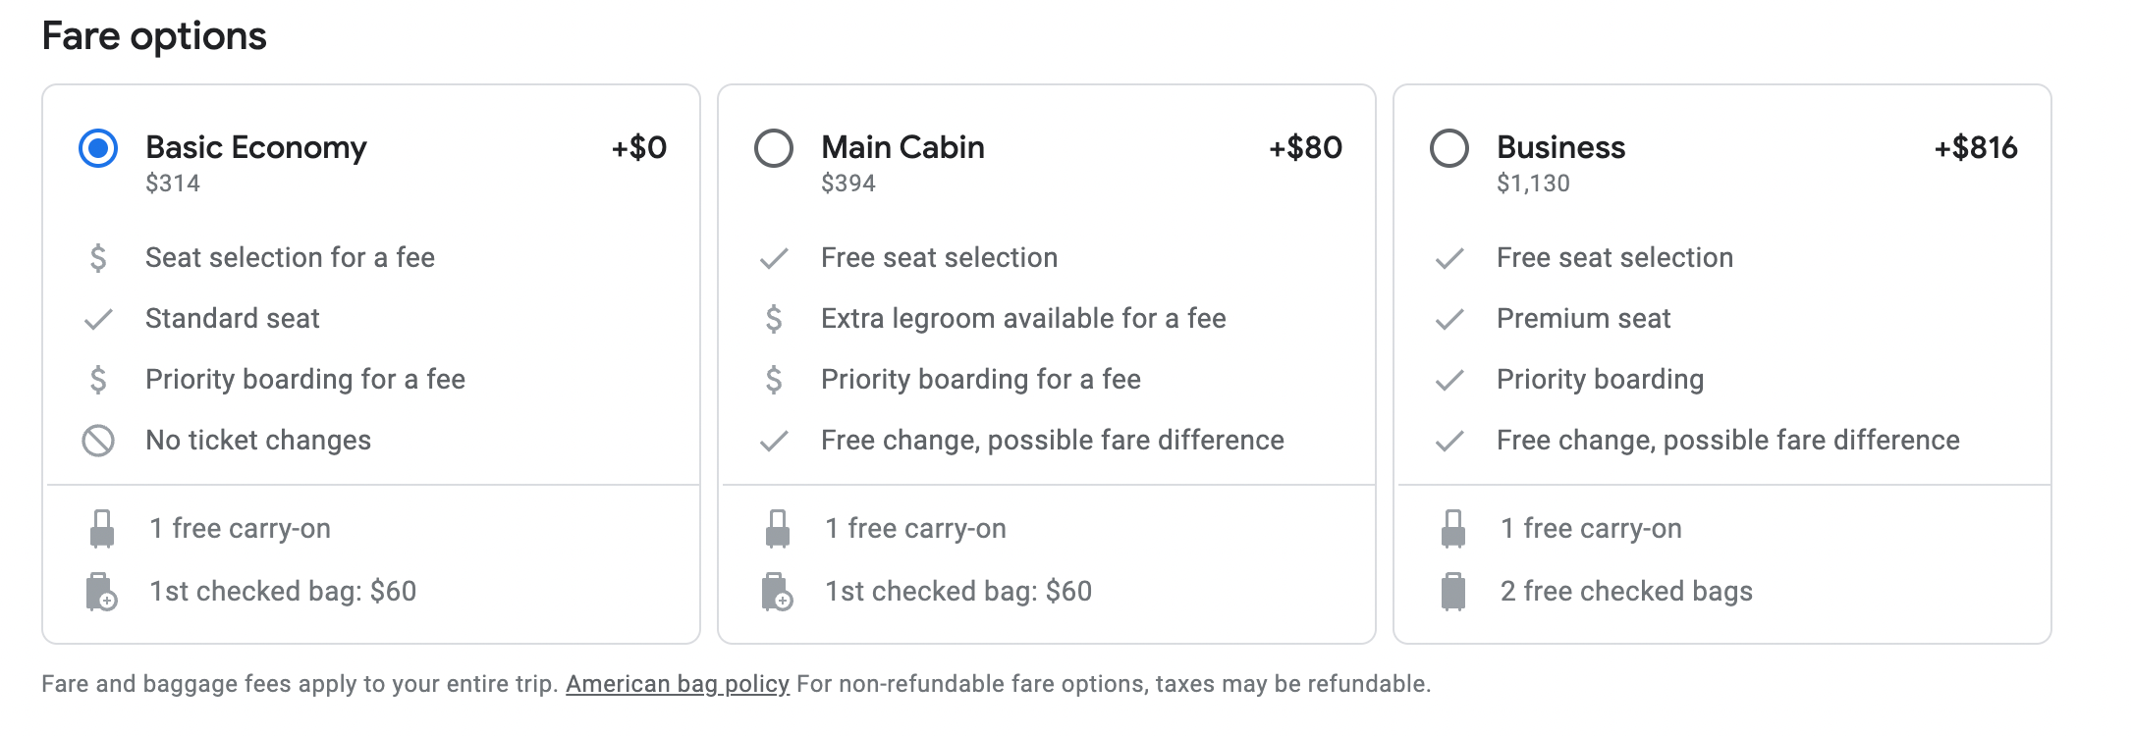This screenshot has width=2131, height=736.
Task: Select the Main Cabin fare radio button
Action: point(774,148)
